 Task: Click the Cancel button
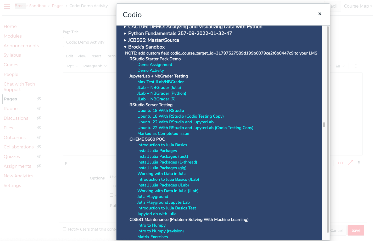[x=336, y=230]
